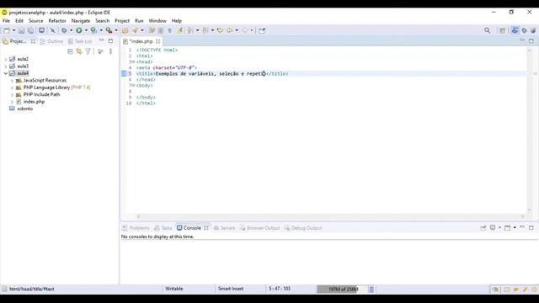The height and width of the screenshot is (303, 539).
Task: Click the garbage collector trash icon
Action: (371, 290)
